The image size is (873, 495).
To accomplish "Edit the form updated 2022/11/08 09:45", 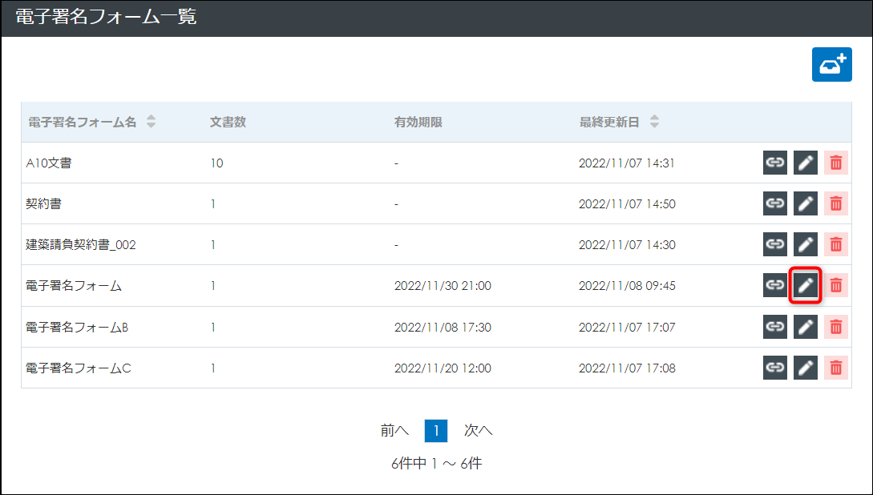I will click(x=806, y=285).
